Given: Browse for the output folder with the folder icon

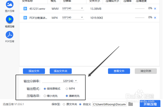Looking at the screenshot, I should click(x=131, y=104).
